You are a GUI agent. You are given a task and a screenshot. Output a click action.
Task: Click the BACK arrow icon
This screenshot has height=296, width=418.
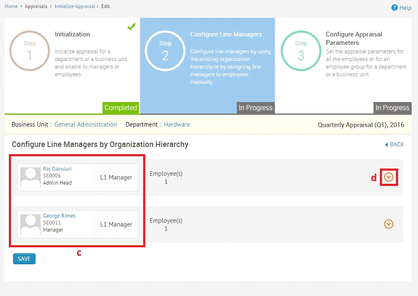(x=386, y=144)
